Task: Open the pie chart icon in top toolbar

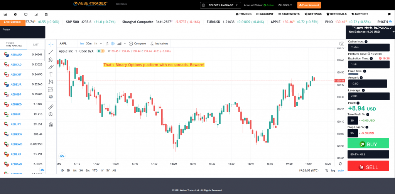Action: (x=15, y=14)
